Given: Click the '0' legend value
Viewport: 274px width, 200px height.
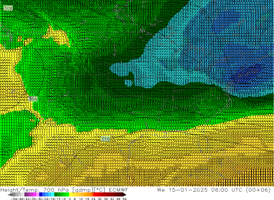Looking at the screenshot, I should pos(70,199).
